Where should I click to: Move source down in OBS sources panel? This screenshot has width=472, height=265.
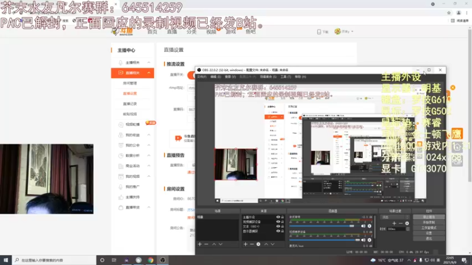[x=273, y=244]
